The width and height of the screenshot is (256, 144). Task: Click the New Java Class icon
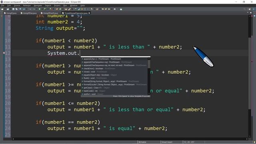(x=60, y=9)
